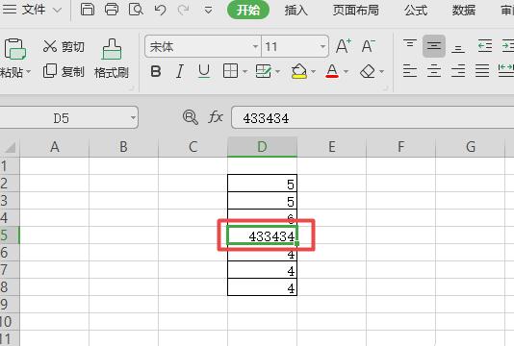Increase font size with A+ icon
The width and height of the screenshot is (514, 346).
344,46
